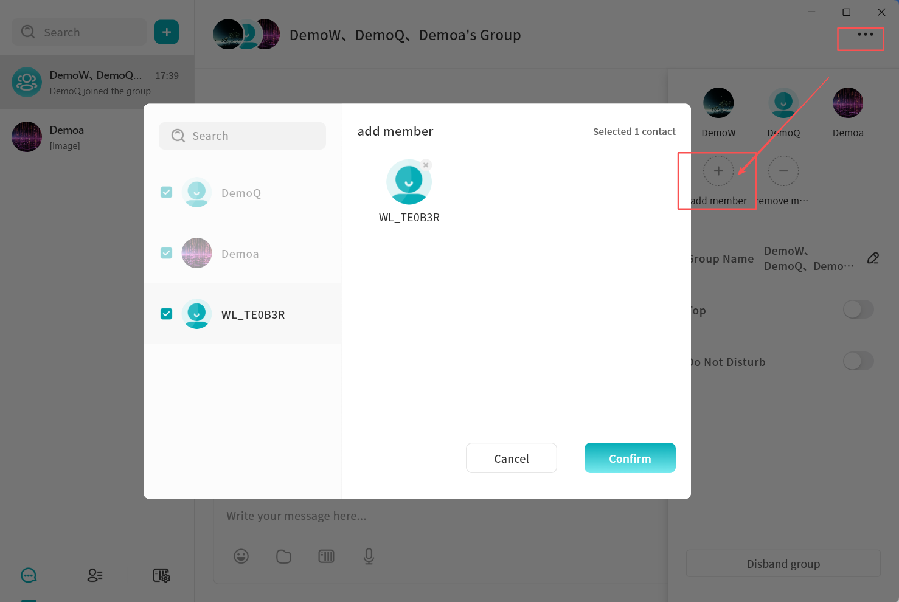
Task: Toggle the Top switch
Action: (x=858, y=310)
